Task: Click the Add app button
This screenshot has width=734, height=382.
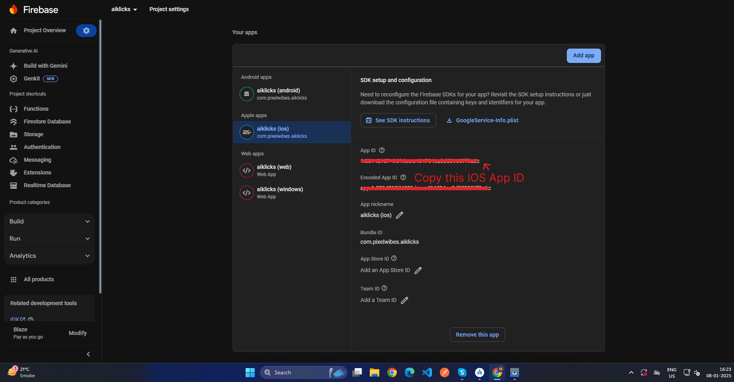Action: click(x=584, y=56)
